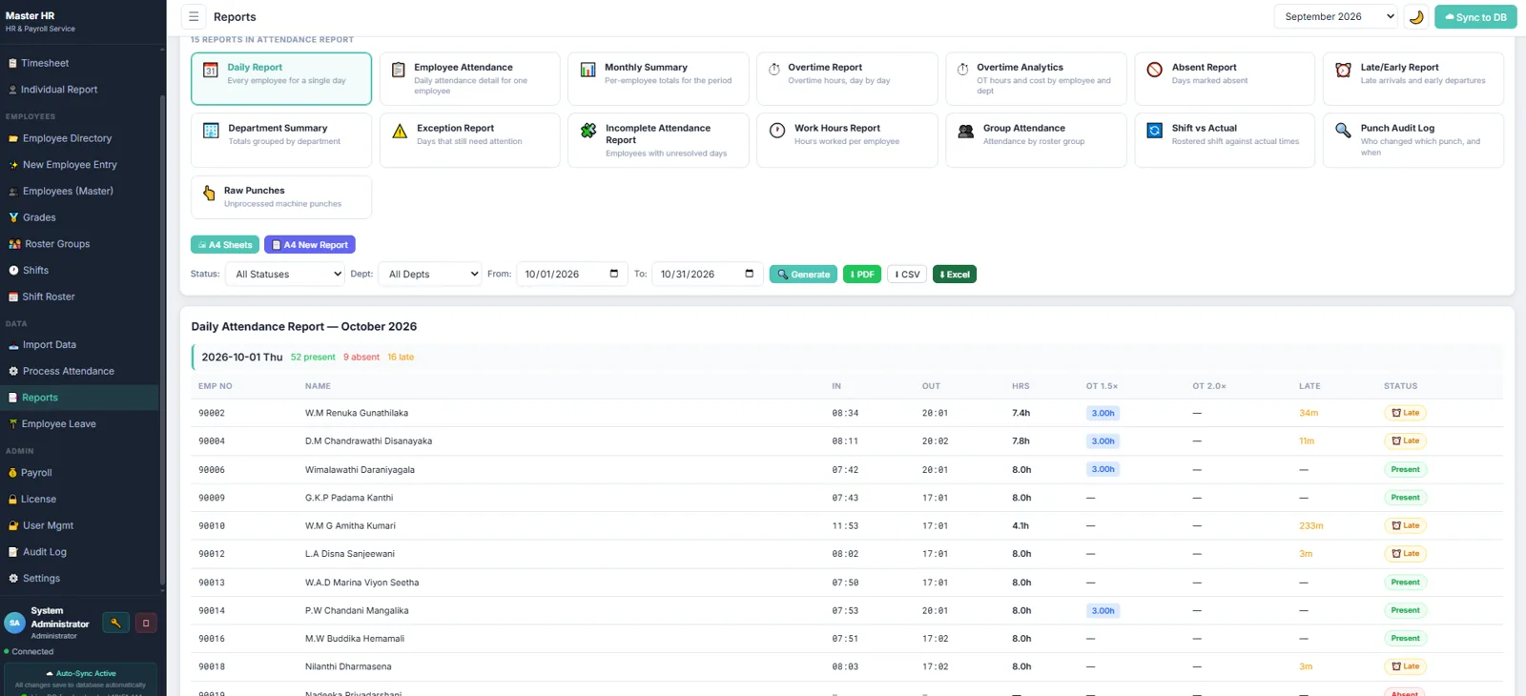Open Individual Report in the sidebar
This screenshot has width=1526, height=696.
click(79, 90)
